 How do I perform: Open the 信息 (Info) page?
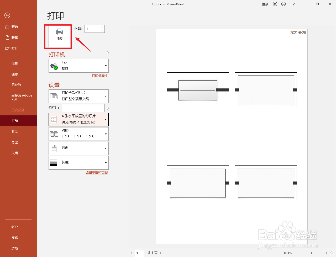(x=18, y=63)
